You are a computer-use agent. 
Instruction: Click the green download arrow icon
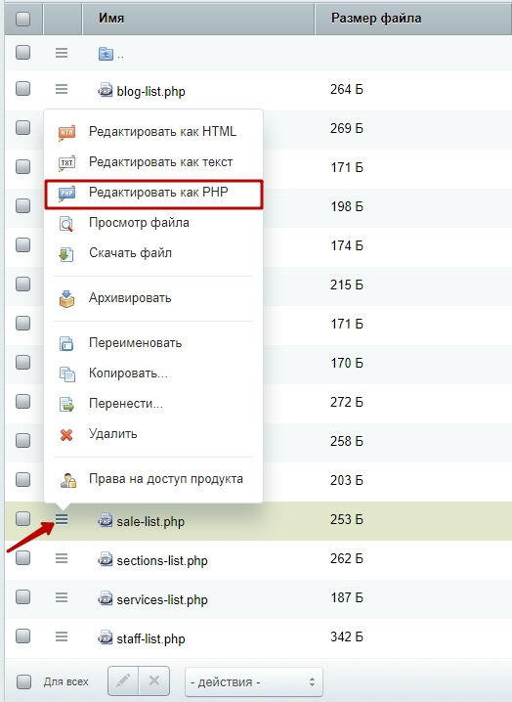pos(66,254)
